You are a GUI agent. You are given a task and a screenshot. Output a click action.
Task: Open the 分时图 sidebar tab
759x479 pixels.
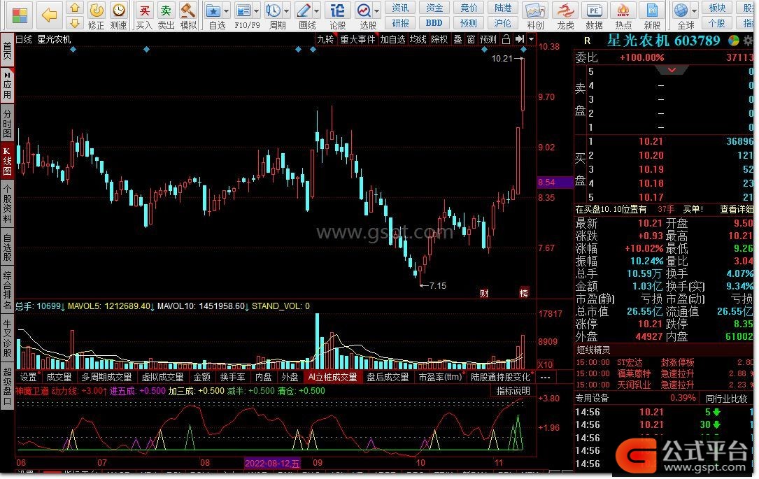point(7,123)
